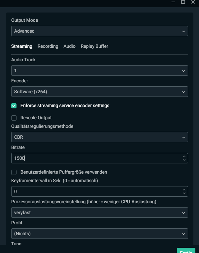Switch to the Recording tab
199x253 pixels.
(48, 46)
